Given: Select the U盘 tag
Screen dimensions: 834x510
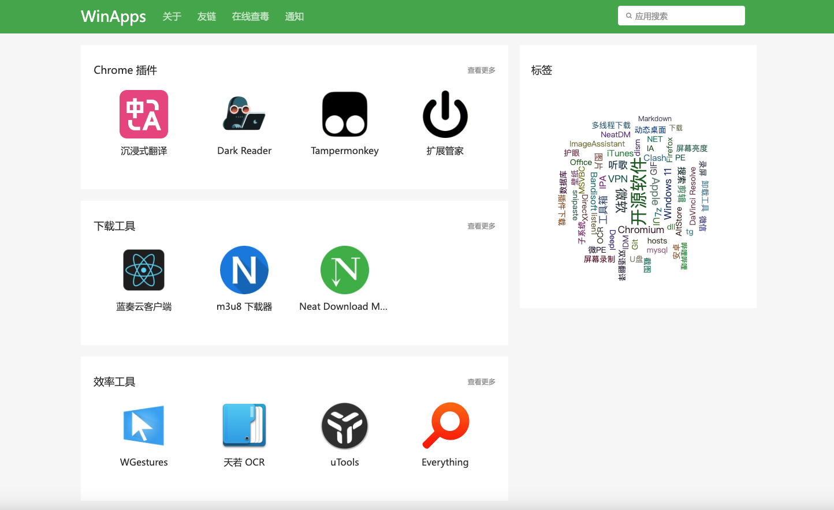Looking at the screenshot, I should point(636,259).
